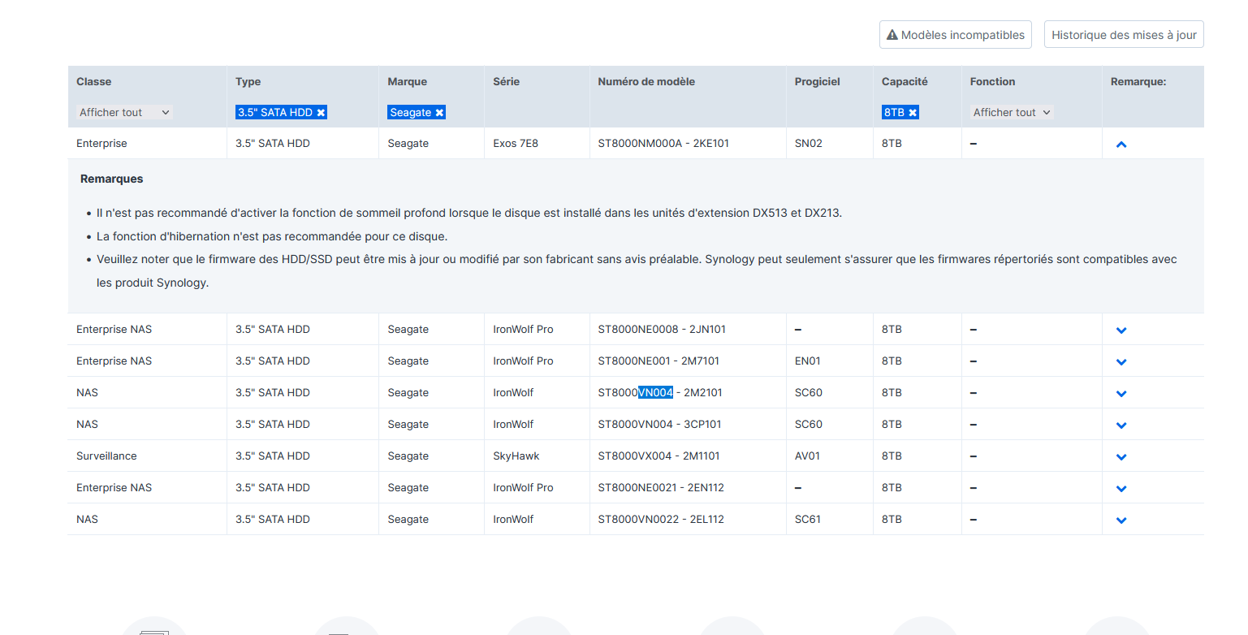Click the warning icon in Modèles incompatibles
This screenshot has height=635, width=1248.
coord(892,35)
